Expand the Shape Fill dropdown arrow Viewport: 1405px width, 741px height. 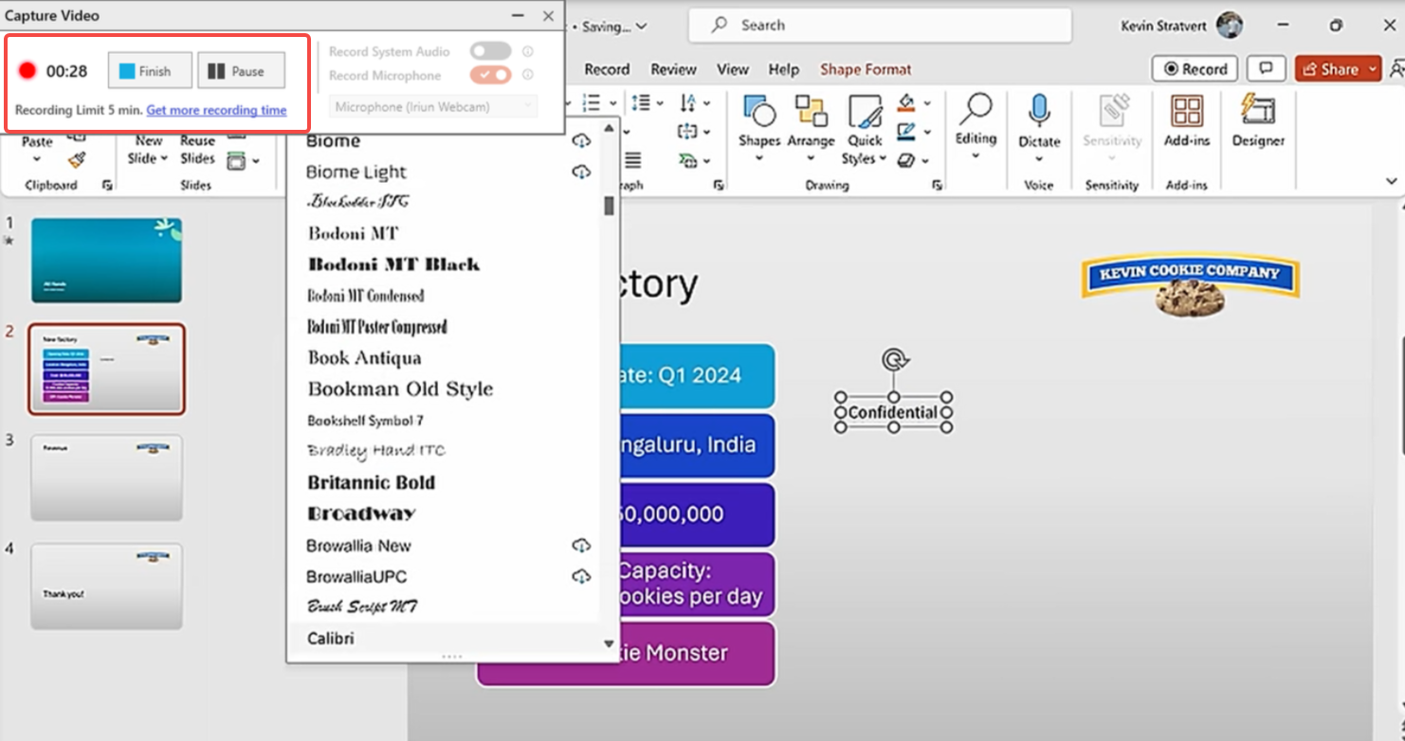tap(926, 102)
